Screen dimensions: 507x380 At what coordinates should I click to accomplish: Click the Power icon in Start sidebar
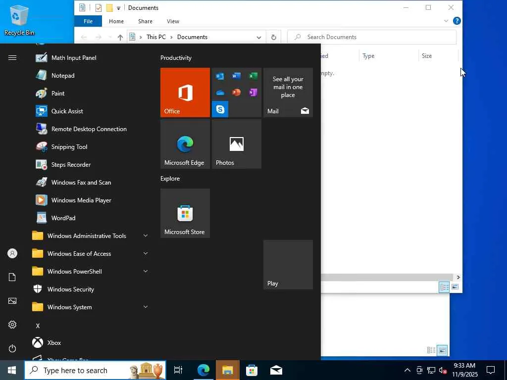pyautogui.click(x=12, y=348)
